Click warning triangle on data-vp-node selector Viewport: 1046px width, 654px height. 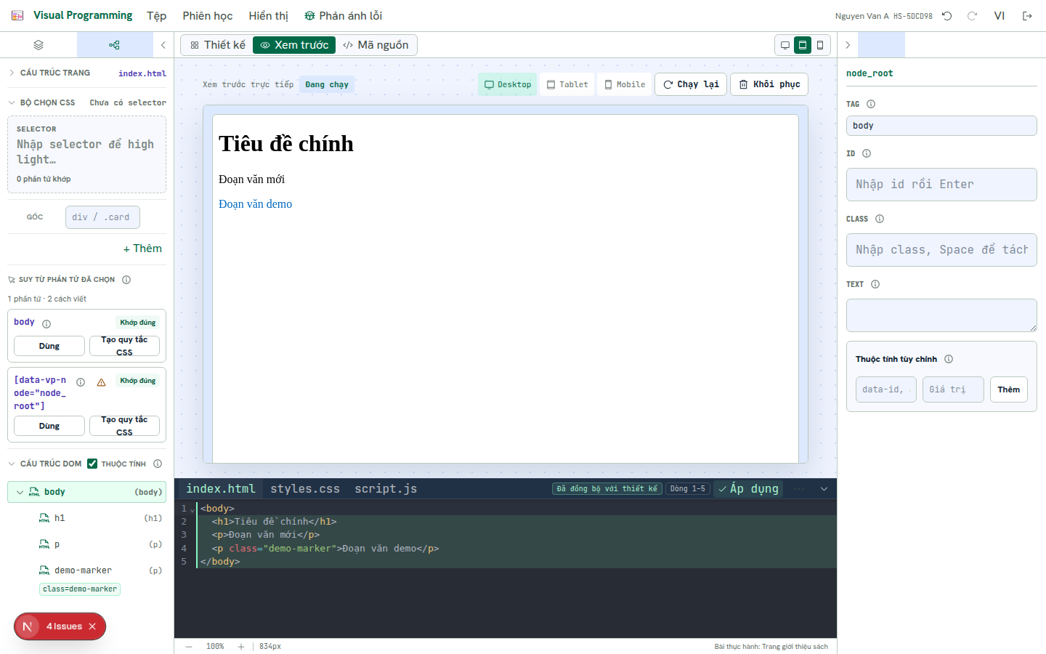pyautogui.click(x=102, y=382)
